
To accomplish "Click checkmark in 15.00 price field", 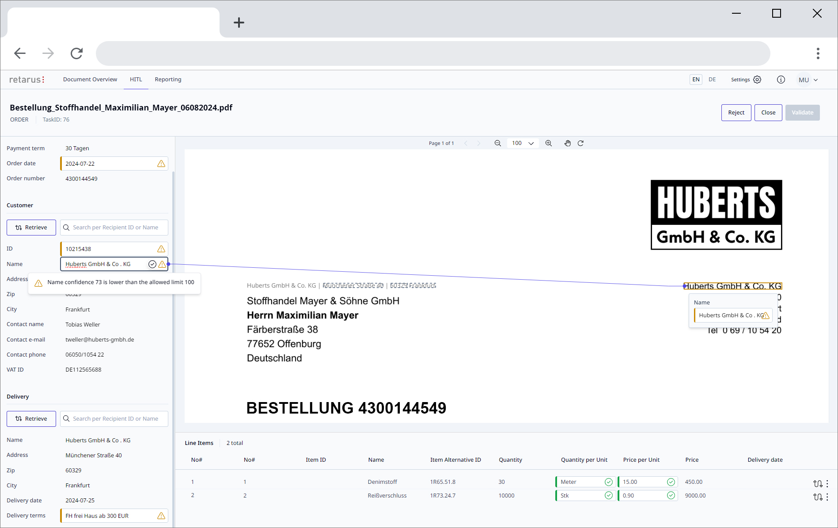I will click(671, 482).
